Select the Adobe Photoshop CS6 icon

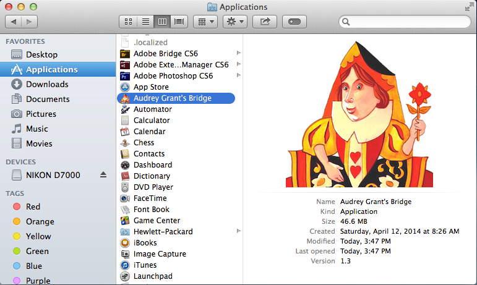[x=125, y=76]
